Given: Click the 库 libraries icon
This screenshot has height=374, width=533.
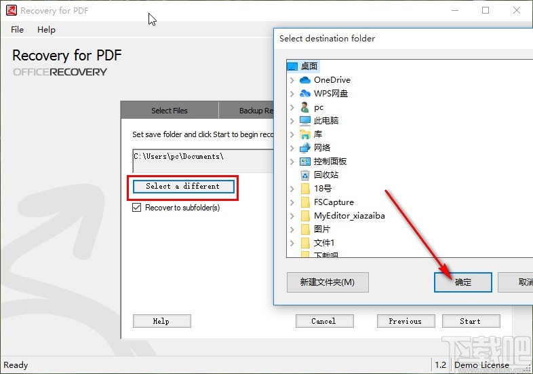Looking at the screenshot, I should [305, 134].
